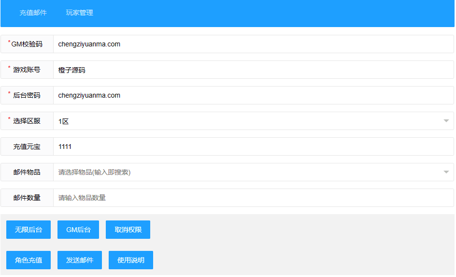The image size is (456, 277).
Task: Click the GM校验码 label
Action: (x=27, y=44)
